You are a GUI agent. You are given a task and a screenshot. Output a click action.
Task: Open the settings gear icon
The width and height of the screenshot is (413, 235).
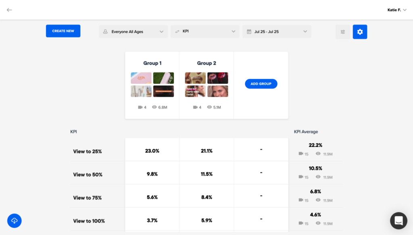[x=360, y=32]
